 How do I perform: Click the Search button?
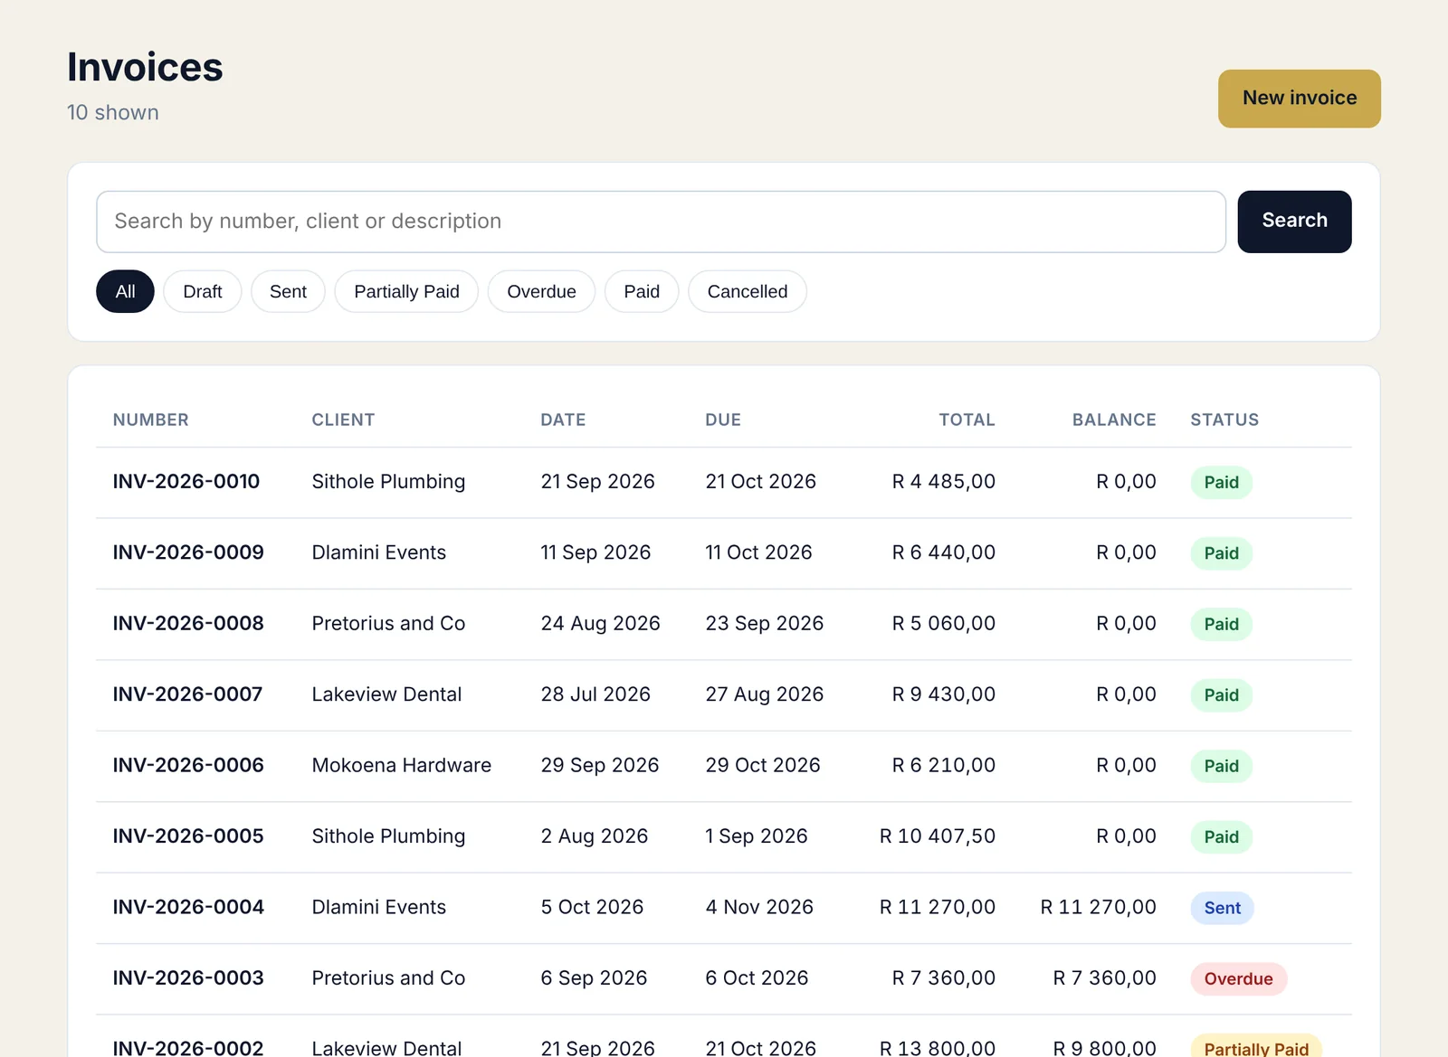click(x=1294, y=222)
